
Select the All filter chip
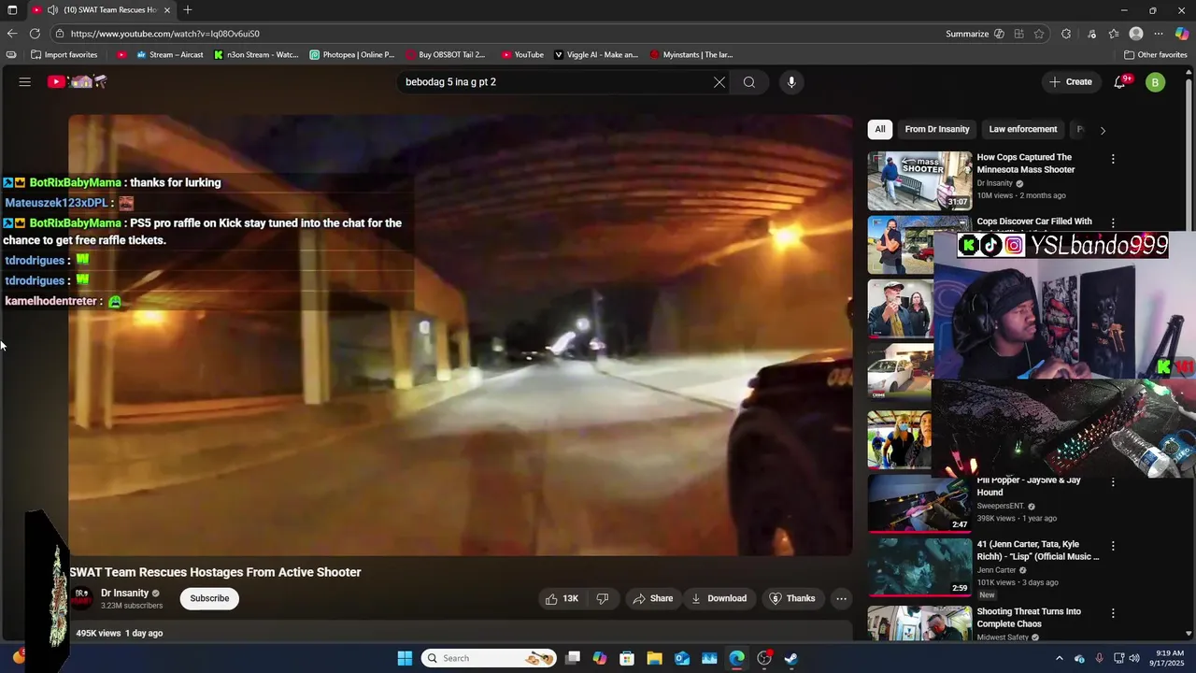pyautogui.click(x=879, y=129)
